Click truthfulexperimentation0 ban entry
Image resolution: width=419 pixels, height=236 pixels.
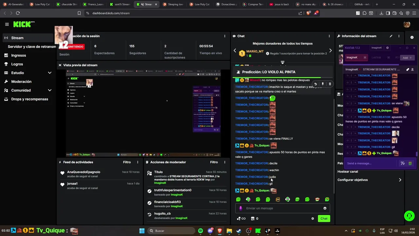click(187, 192)
